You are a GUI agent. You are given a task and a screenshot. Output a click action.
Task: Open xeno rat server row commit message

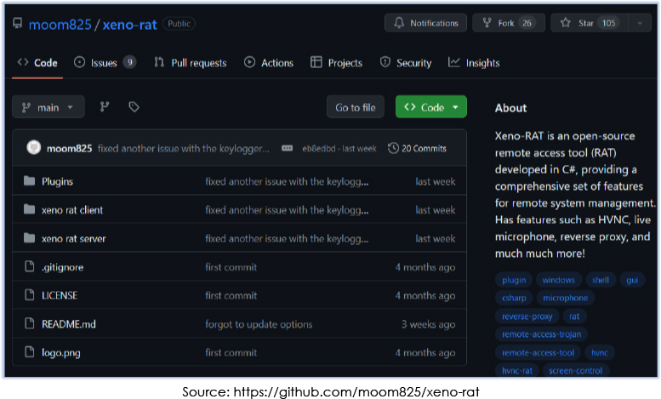tap(287, 239)
